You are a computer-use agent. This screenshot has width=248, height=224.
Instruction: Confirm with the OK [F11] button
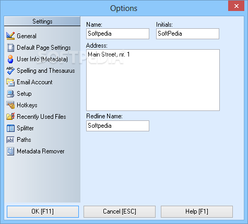pos(43,211)
